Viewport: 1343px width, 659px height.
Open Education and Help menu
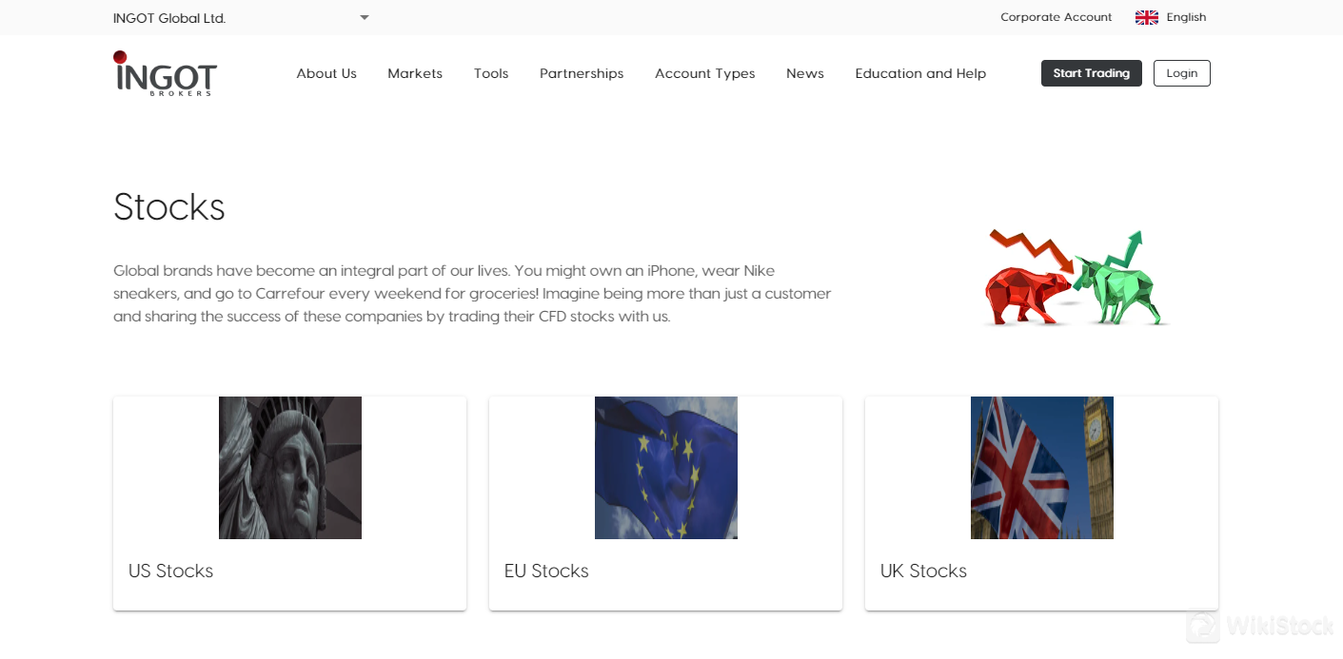pyautogui.click(x=920, y=73)
